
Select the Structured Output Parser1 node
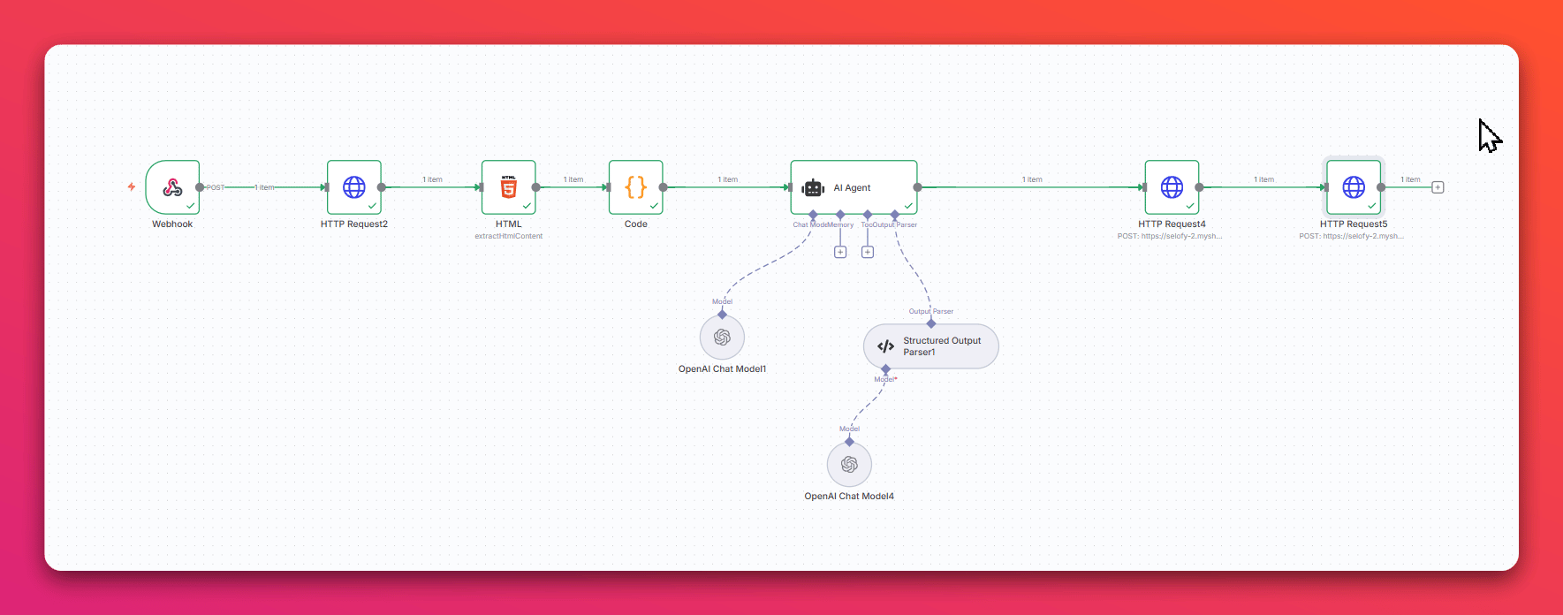coord(931,346)
